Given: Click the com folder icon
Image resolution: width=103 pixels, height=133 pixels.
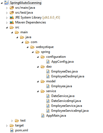Looking at the screenshot, I should (27, 42).
